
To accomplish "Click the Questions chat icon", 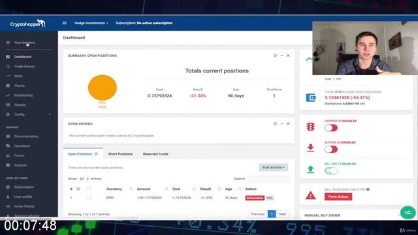I will pyautogui.click(x=8, y=146).
